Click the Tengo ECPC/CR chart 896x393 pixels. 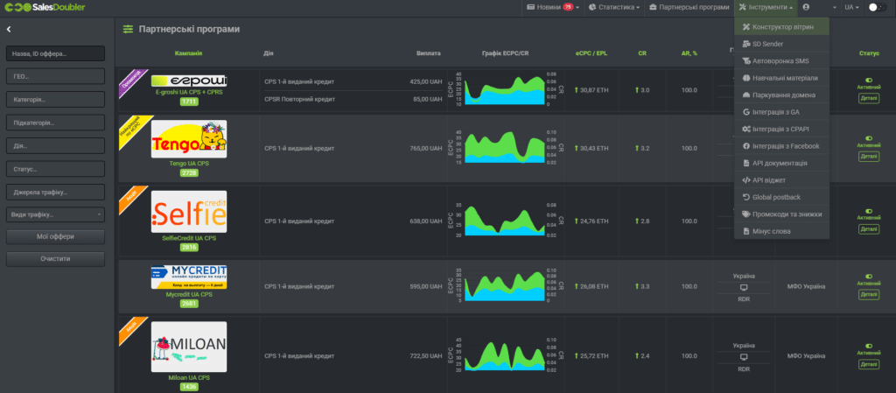[x=501, y=147]
